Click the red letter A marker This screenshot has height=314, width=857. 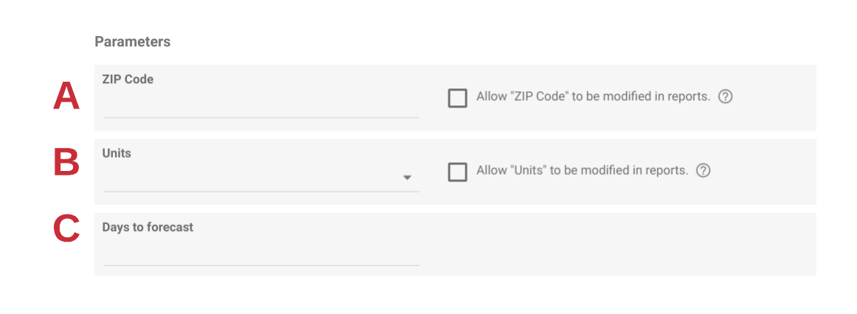(x=66, y=97)
